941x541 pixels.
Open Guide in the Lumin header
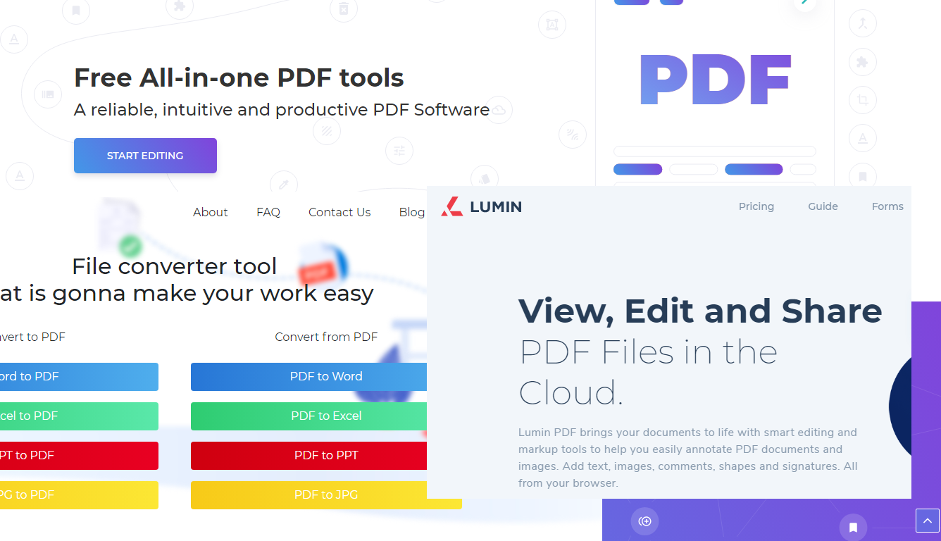(823, 206)
